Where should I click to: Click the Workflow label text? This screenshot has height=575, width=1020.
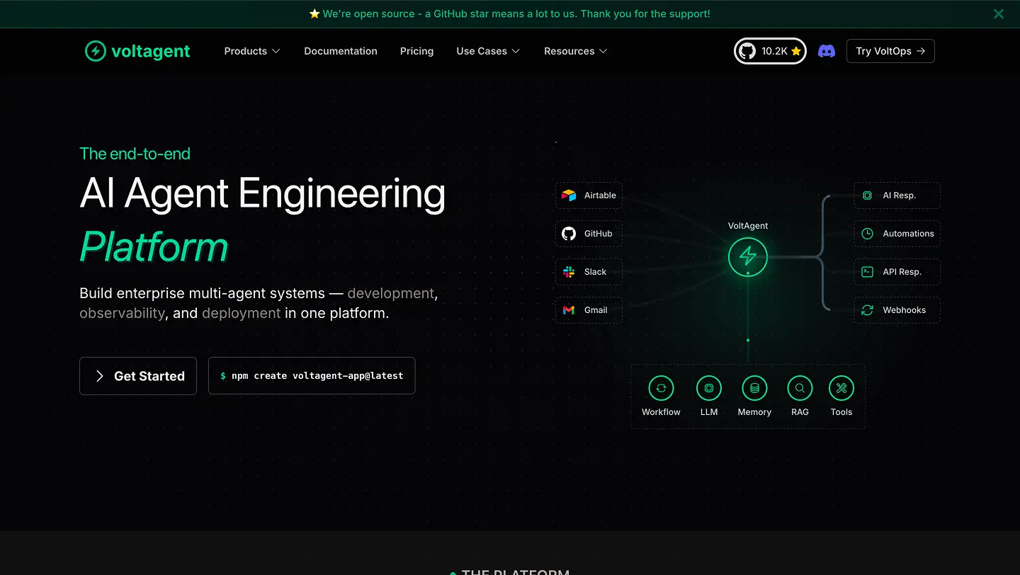point(661,412)
